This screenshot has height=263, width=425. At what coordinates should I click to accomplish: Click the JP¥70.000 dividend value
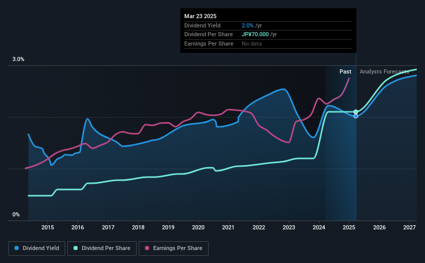tap(255, 35)
